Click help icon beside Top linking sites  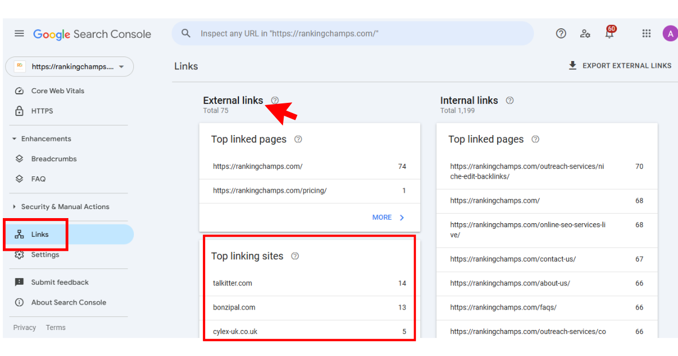(295, 256)
